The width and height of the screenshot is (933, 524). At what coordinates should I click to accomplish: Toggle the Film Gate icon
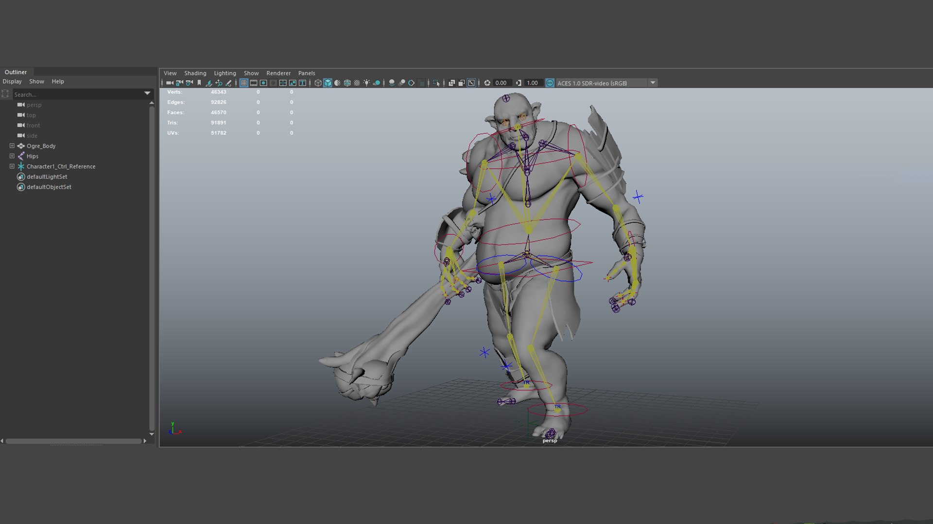click(254, 83)
